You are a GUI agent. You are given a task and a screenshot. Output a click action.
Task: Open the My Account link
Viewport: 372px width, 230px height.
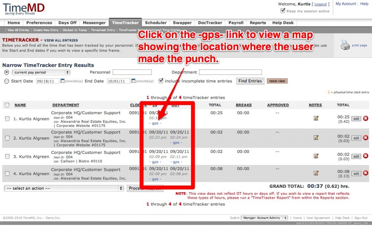(346, 4)
